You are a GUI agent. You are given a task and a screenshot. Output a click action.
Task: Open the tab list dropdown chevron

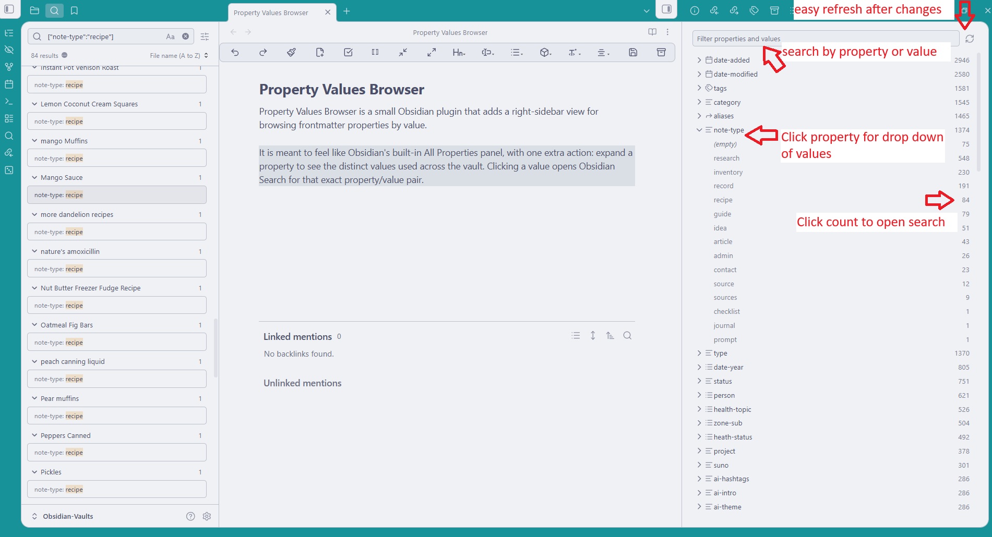pyautogui.click(x=647, y=10)
